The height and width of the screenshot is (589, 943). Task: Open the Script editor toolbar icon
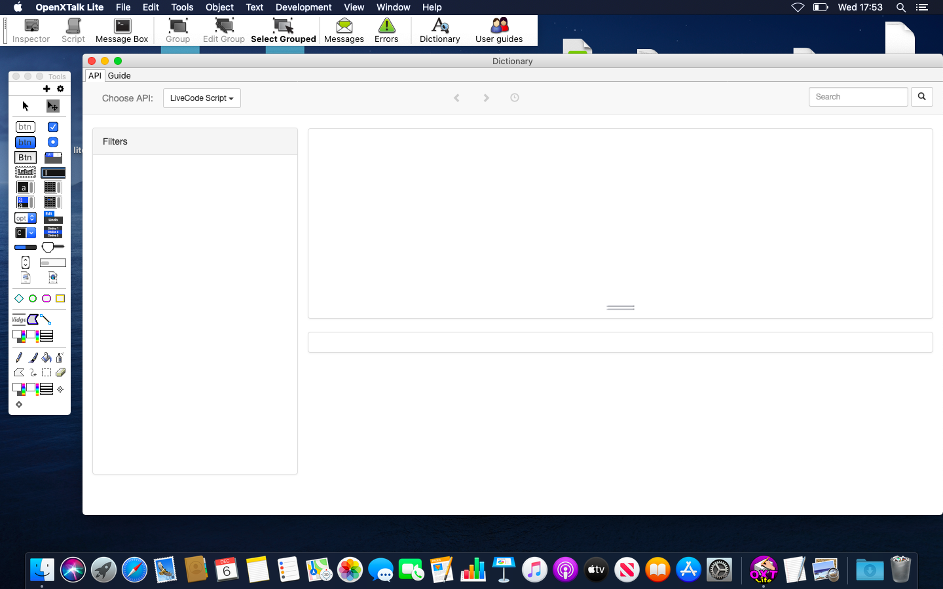73,31
